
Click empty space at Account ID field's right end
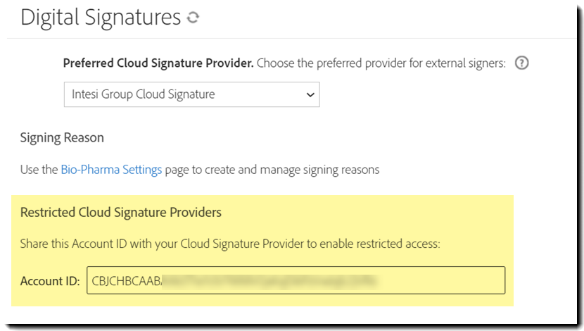pos(441,280)
